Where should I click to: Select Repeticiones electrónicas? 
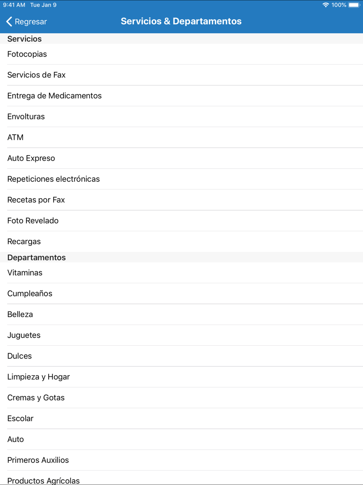pyautogui.click(x=181, y=179)
